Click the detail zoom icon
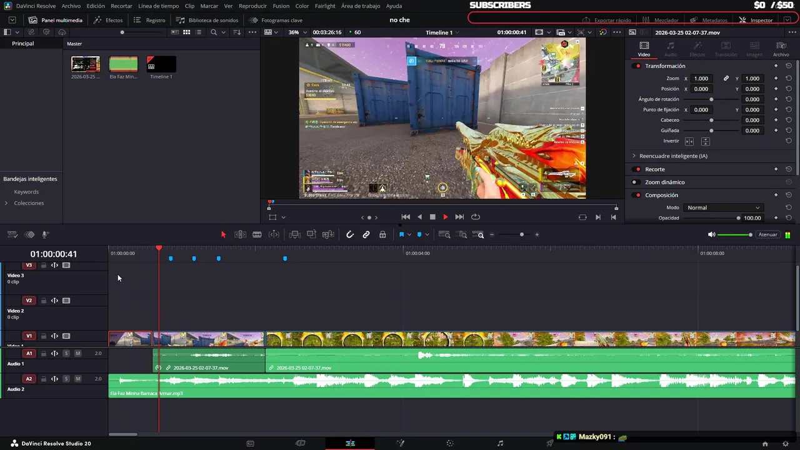 point(462,234)
